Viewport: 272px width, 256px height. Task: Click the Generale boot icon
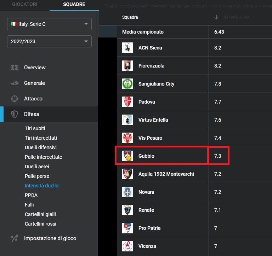pos(15,83)
